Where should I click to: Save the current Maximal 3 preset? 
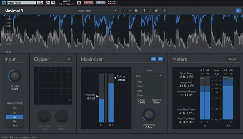(136, 11)
